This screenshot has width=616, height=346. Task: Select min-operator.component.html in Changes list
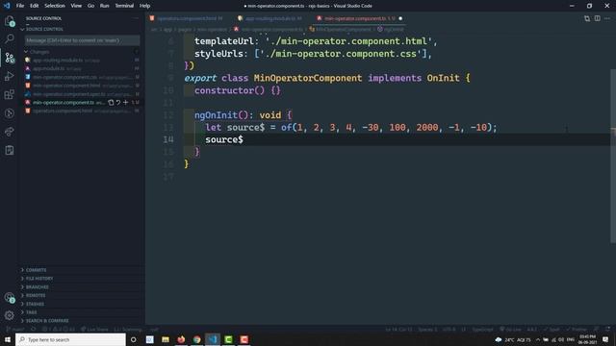81,86
